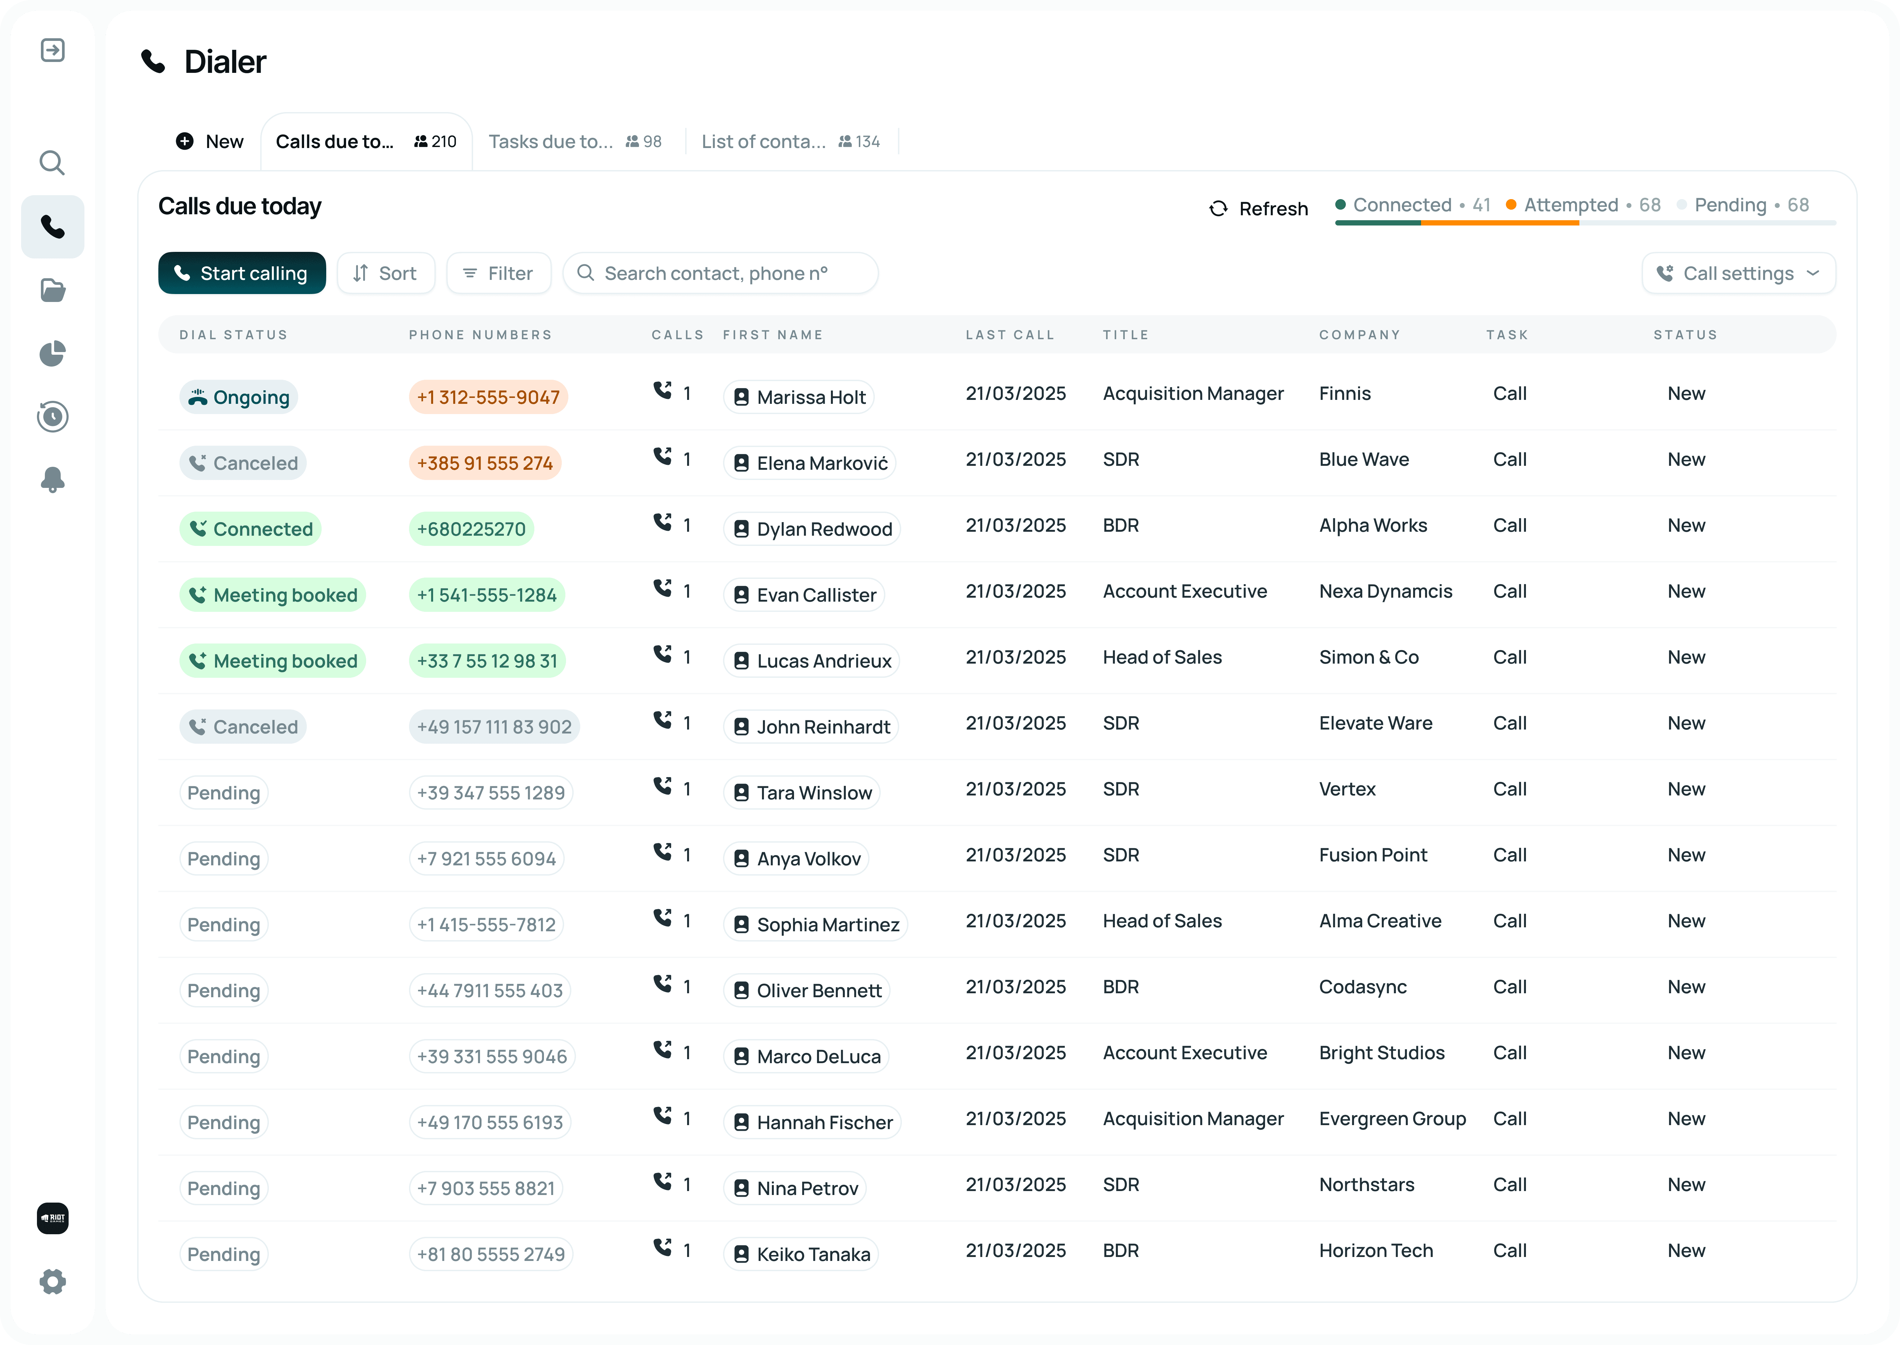Open the pie chart analytics icon
Image resolution: width=1900 pixels, height=1345 pixels.
tap(52, 354)
